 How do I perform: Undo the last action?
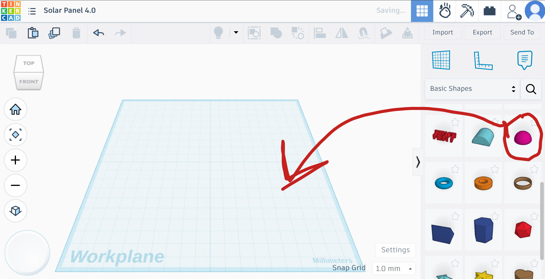point(99,33)
